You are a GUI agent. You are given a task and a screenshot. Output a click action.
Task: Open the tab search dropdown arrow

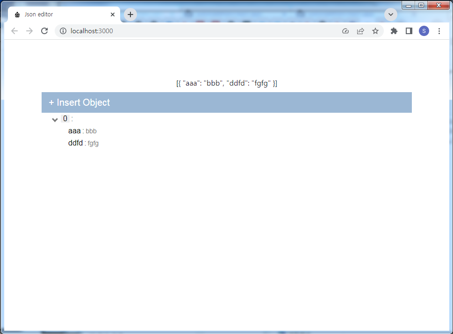click(390, 15)
